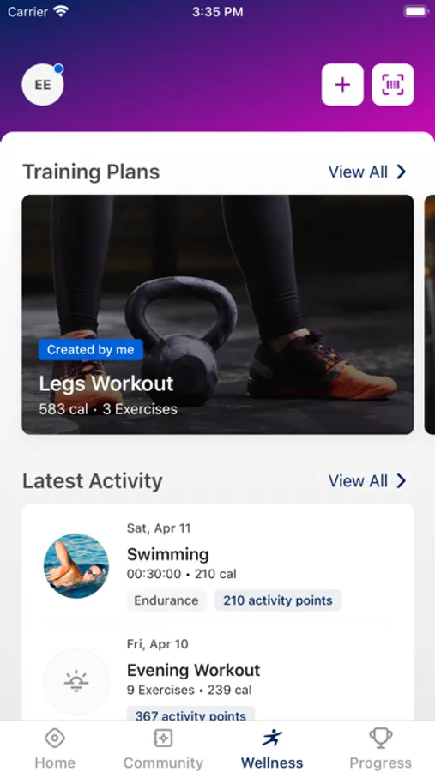Tap the Community tab icon
The width and height of the screenshot is (435, 772).
click(x=163, y=738)
